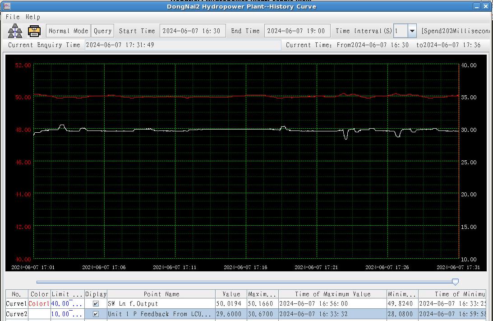The image size is (493, 321).
Task: Click the time slider handle below the chart
Action: pyautogui.click(x=455, y=282)
